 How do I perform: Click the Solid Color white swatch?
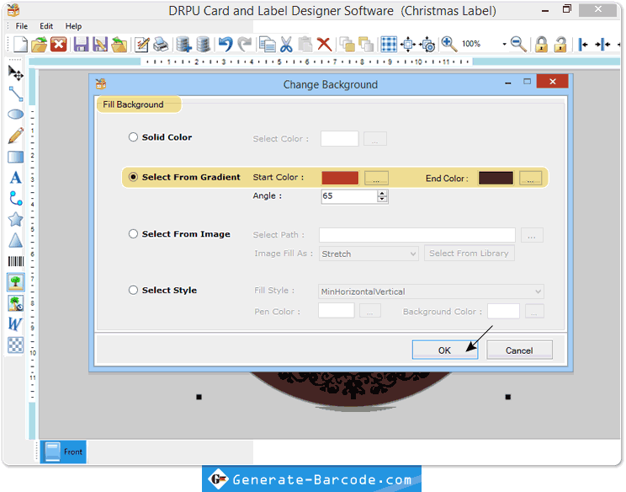click(x=339, y=139)
